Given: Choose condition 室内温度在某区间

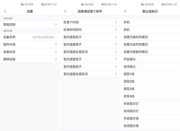Looking at the screenshot, I should pos(90,52).
